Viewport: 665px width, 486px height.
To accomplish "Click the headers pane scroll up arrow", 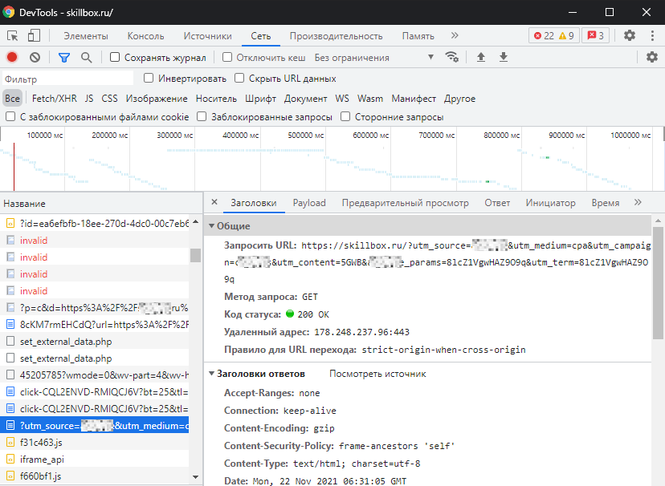I will 658,221.
